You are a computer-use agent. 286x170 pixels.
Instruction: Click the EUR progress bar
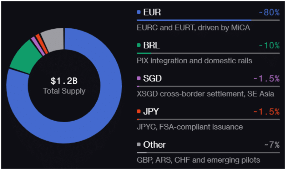click(208, 20)
